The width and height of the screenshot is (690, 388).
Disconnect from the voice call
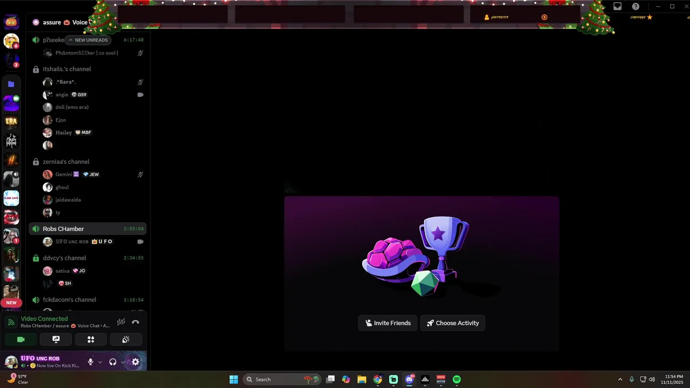tap(135, 322)
